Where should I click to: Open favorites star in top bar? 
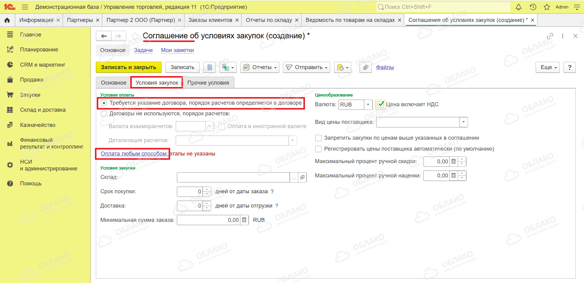(x=547, y=7)
